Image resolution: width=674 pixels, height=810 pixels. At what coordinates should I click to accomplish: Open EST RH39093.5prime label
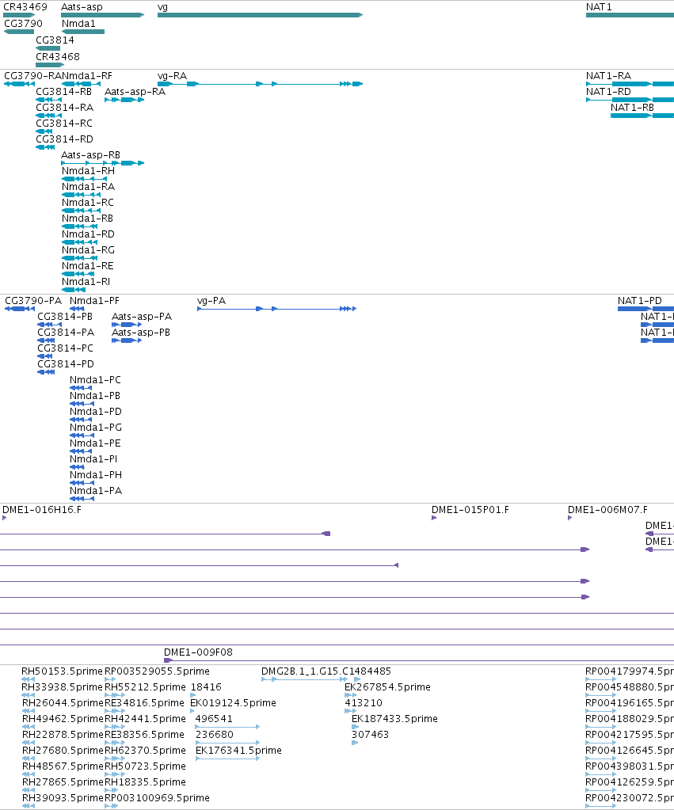coord(63,799)
